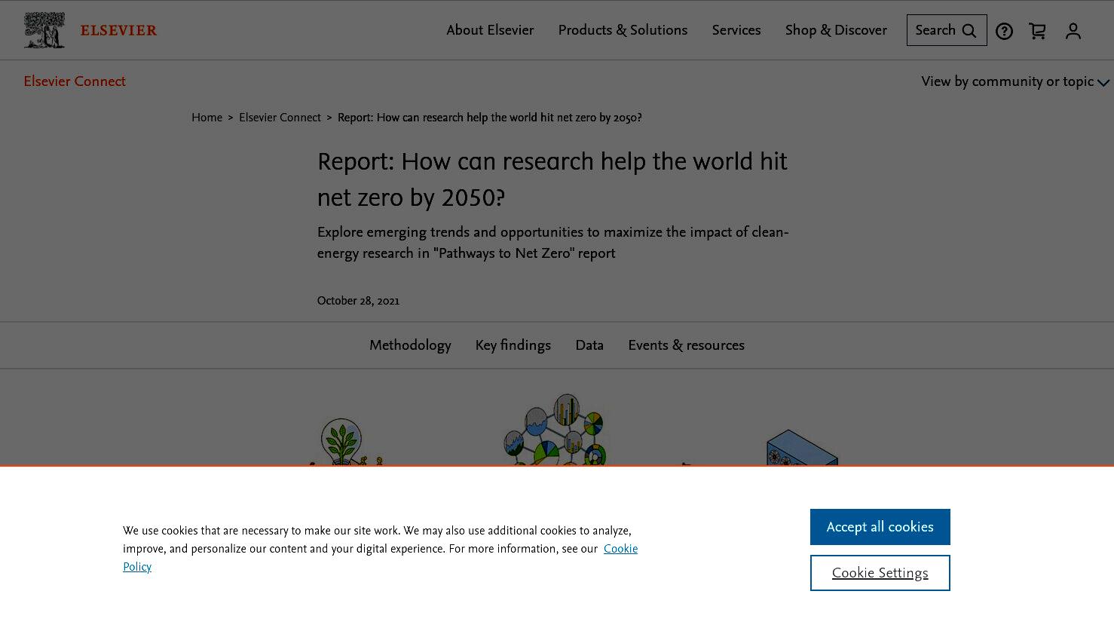1114x631 pixels.
Task: Follow the Cookie Policy link
Action: click(381, 558)
